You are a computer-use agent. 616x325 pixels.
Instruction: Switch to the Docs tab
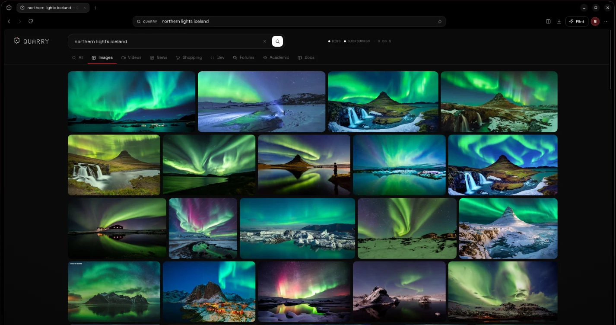pyautogui.click(x=306, y=57)
